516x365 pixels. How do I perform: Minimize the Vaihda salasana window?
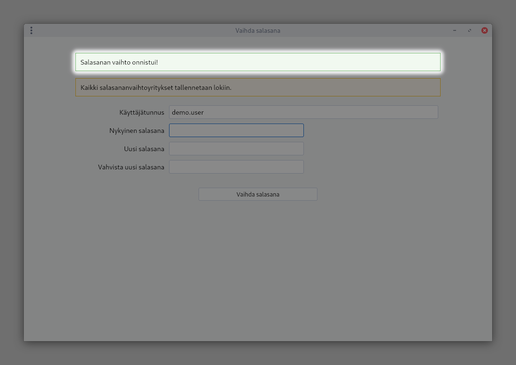[454, 30]
